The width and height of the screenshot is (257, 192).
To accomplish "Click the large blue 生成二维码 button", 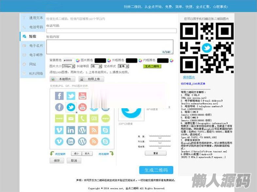I will (156, 170).
